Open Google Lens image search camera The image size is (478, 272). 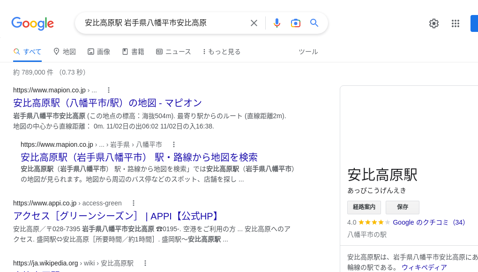[x=296, y=23]
